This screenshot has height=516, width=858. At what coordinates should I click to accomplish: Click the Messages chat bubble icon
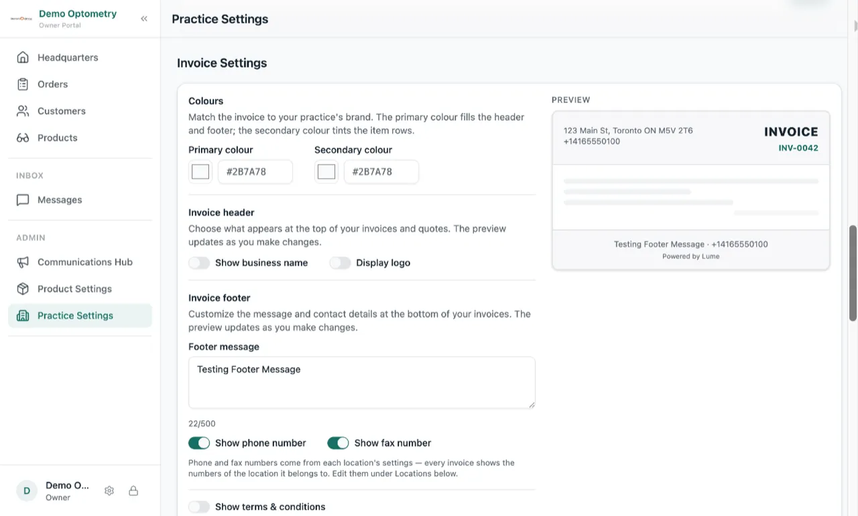(23, 200)
